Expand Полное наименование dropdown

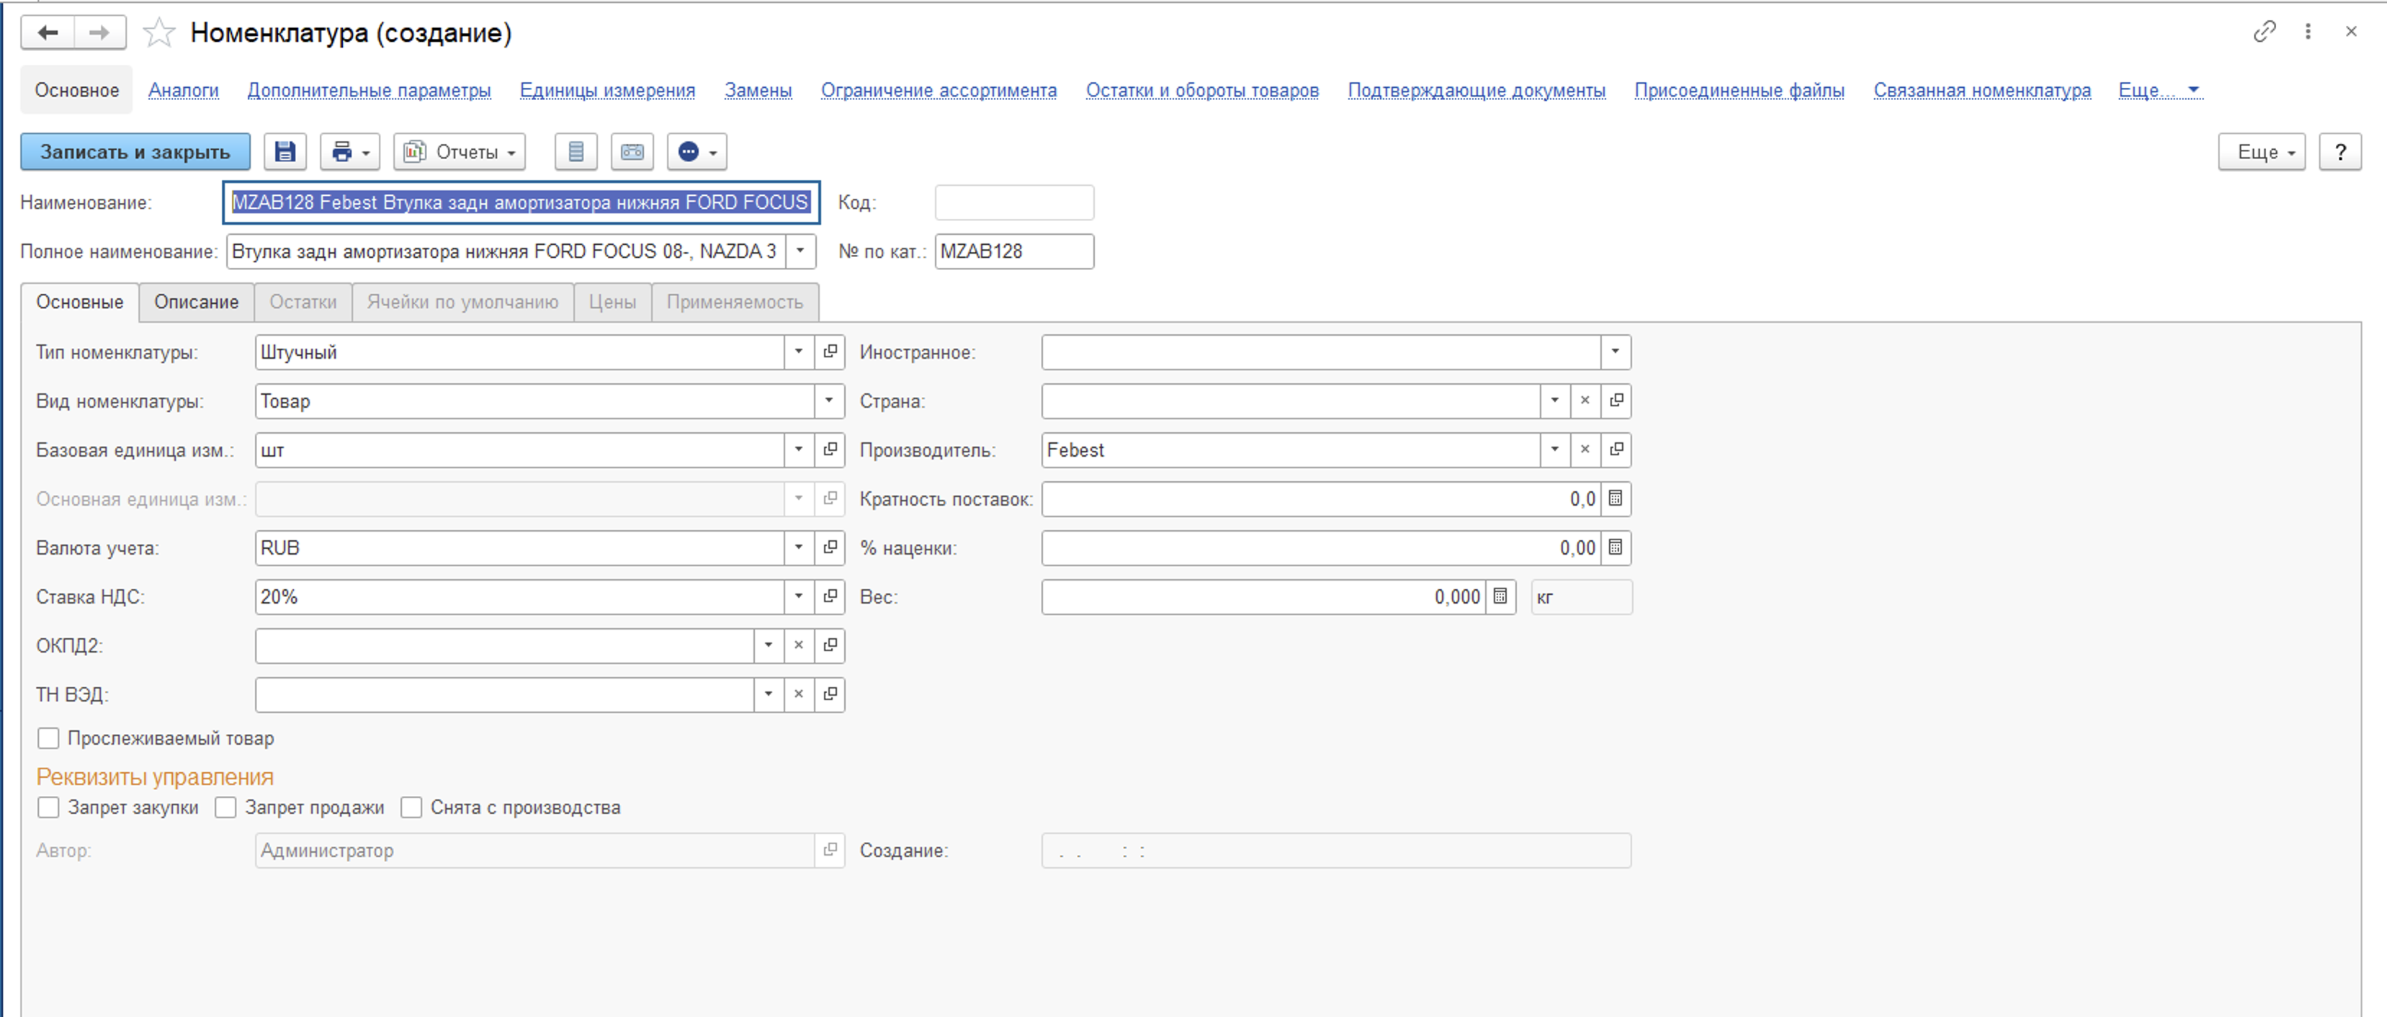(801, 251)
